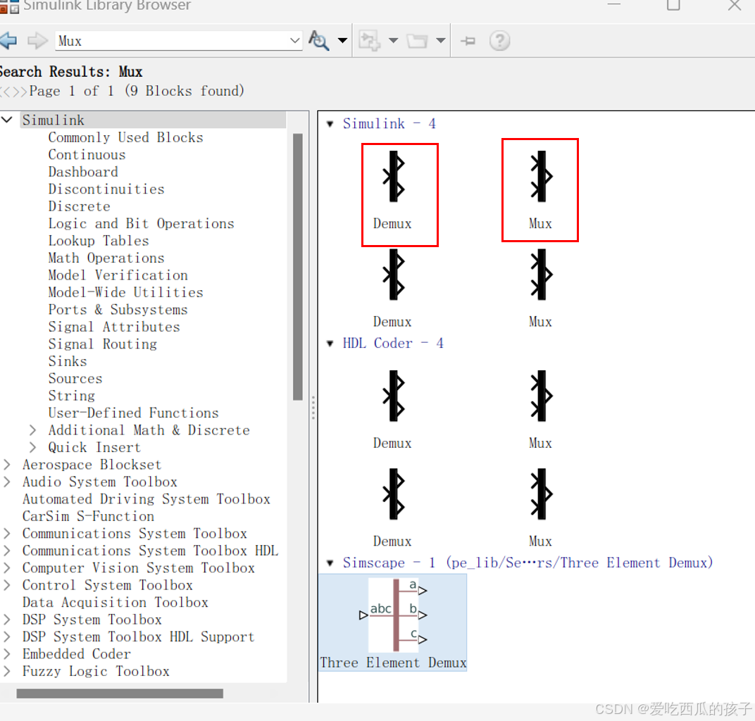The height and width of the screenshot is (721, 755).
Task: Open the HDL Coder - 4 group link
Action: (393, 343)
